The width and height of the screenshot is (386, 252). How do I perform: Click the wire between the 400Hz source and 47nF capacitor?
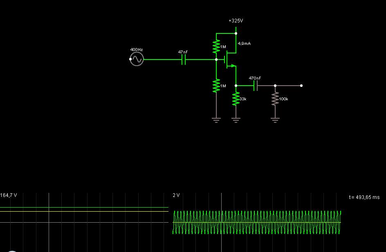point(162,60)
